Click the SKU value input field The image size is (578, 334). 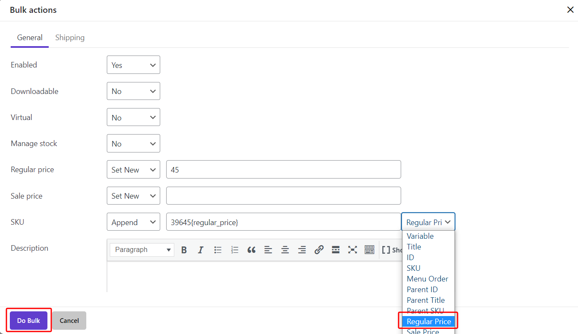pyautogui.click(x=284, y=222)
